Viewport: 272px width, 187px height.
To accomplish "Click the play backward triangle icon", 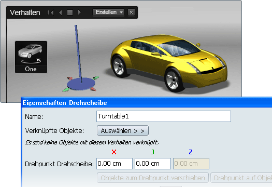I will tap(61, 12).
